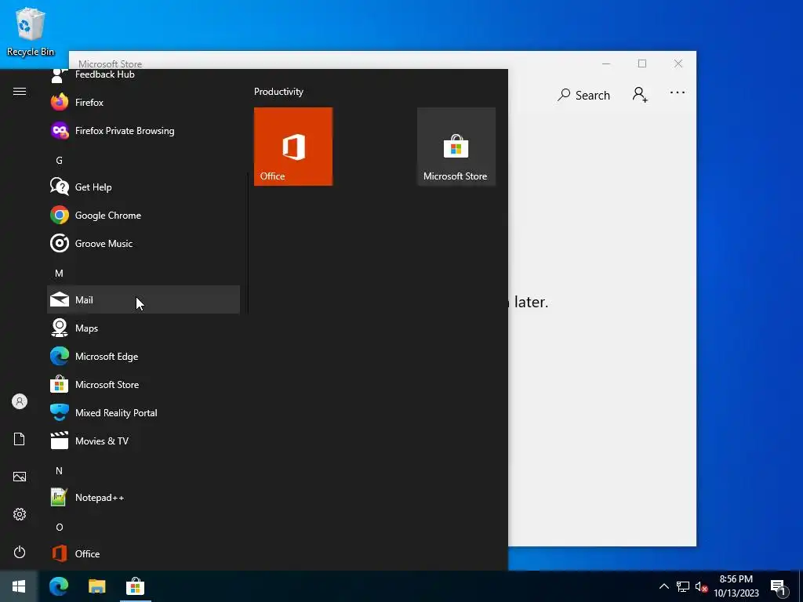Launch Notepad++

[144, 497]
